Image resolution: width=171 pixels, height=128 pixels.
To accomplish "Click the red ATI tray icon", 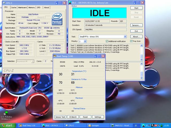I will [156, 126].
